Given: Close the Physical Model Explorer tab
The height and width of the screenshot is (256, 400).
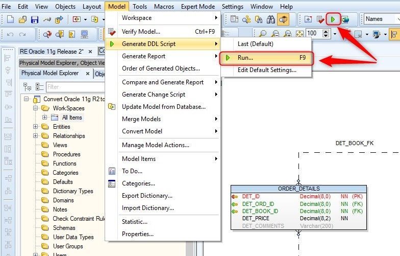Looking at the screenshot, I should (88, 74).
